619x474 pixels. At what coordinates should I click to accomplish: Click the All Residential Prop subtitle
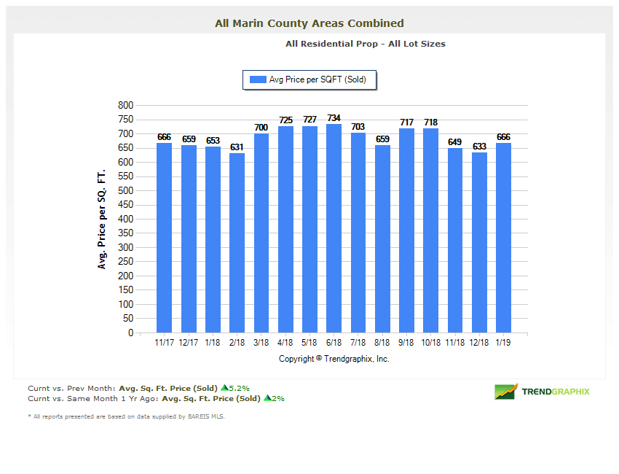pyautogui.click(x=365, y=44)
